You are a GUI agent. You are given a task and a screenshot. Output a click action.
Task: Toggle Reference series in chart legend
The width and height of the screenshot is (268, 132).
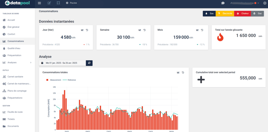(x=69, y=80)
